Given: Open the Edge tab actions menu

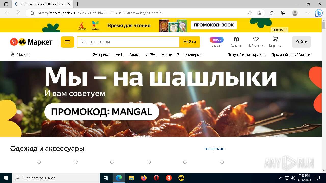Looking at the screenshot, I should click(x=6, y=4).
